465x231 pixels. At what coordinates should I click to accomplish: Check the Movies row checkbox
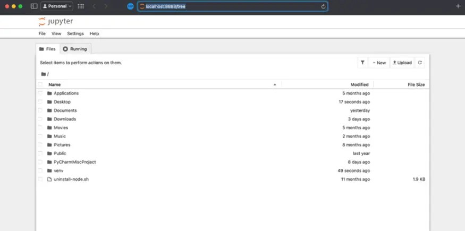(40, 127)
